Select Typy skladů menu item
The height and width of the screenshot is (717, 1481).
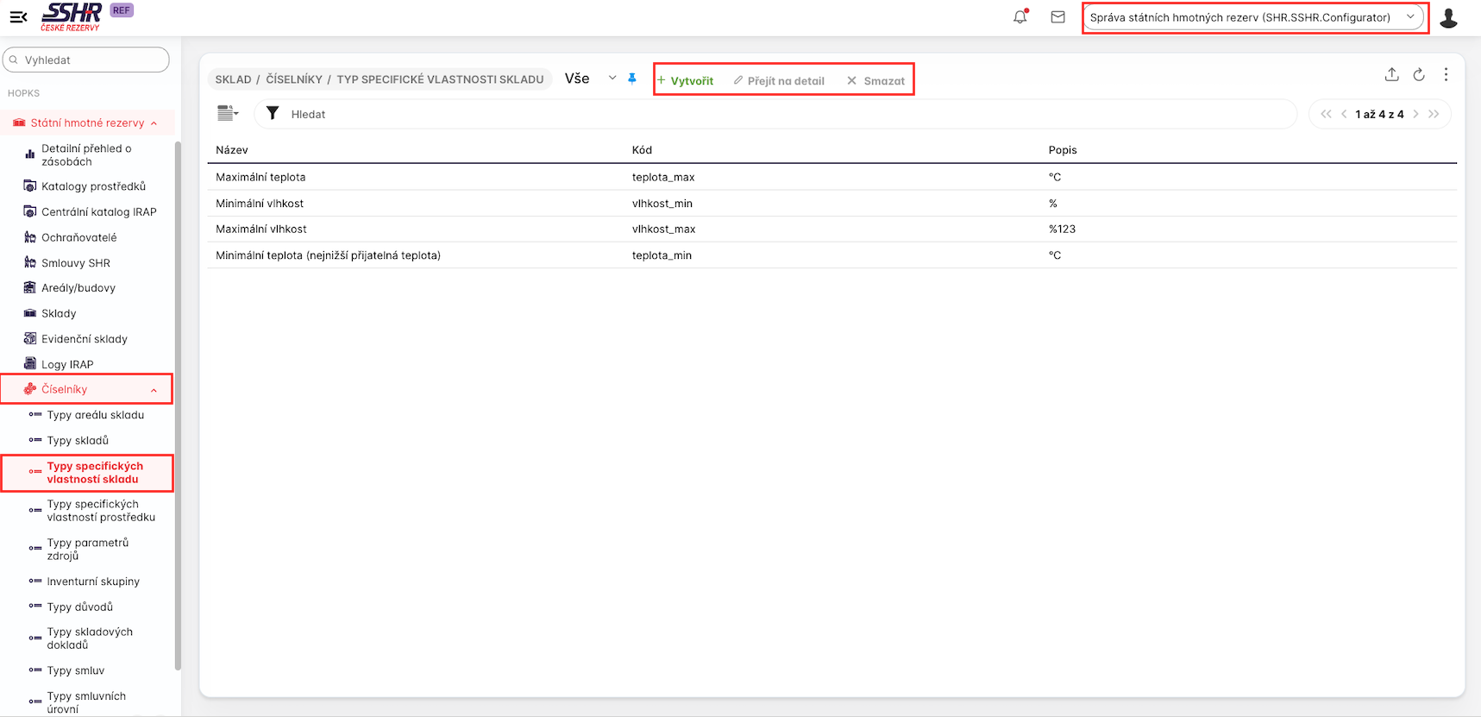point(78,440)
